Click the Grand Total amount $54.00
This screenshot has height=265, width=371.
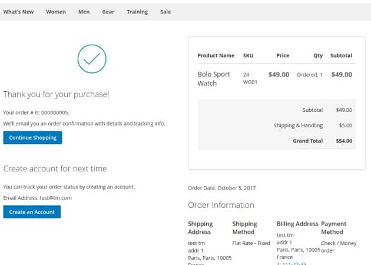point(343,141)
